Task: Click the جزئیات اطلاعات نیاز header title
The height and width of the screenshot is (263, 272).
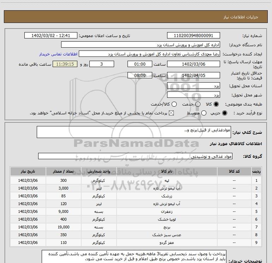Action: [x=241, y=17]
